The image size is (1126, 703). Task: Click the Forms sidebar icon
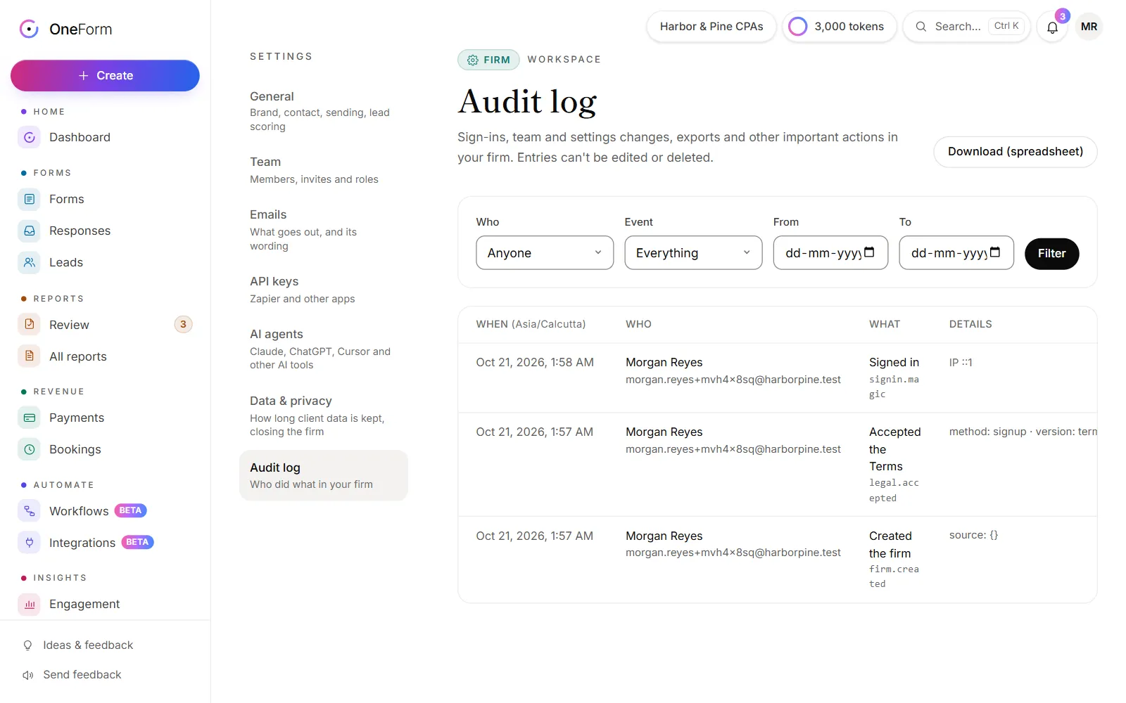(x=30, y=200)
